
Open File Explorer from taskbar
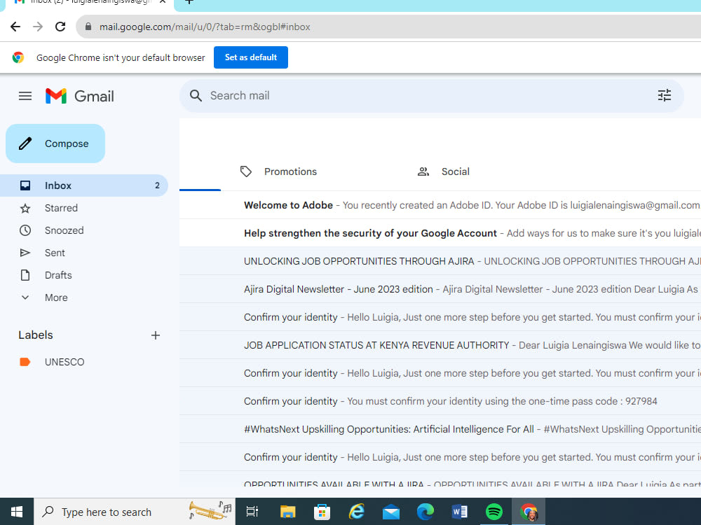(287, 512)
